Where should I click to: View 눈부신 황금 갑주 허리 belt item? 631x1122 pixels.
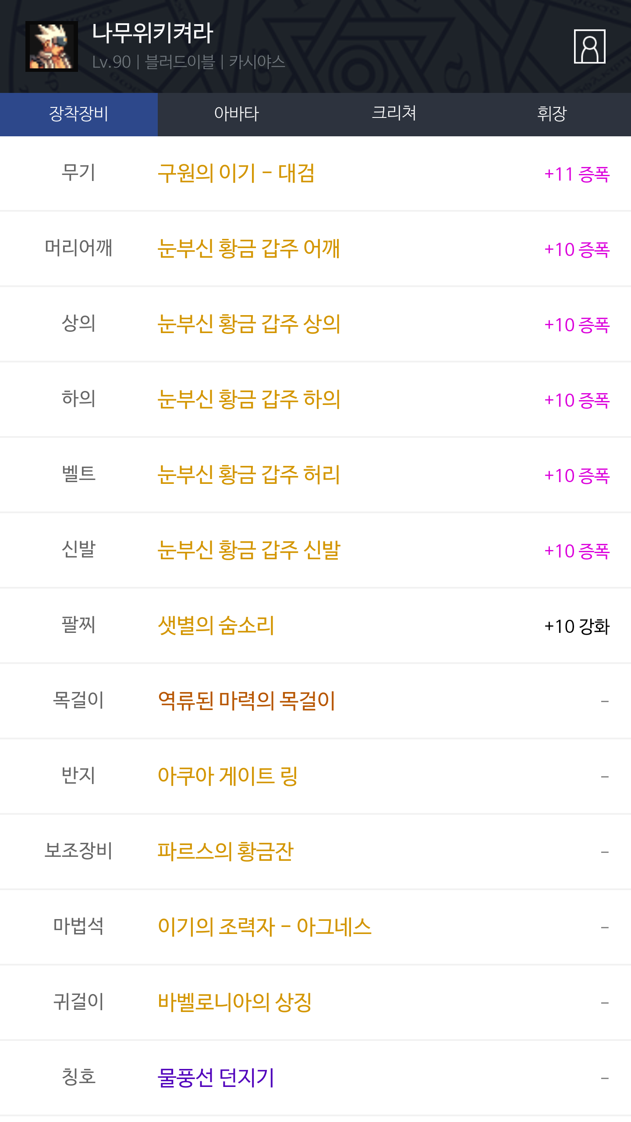point(248,475)
